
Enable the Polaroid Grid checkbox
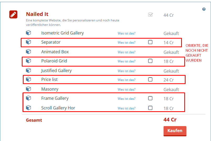(x=150, y=61)
